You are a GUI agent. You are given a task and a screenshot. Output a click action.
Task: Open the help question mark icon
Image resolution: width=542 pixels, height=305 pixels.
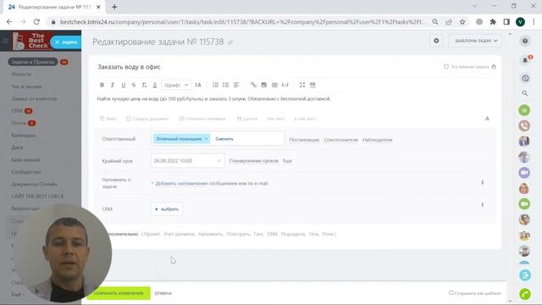pyautogui.click(x=525, y=41)
